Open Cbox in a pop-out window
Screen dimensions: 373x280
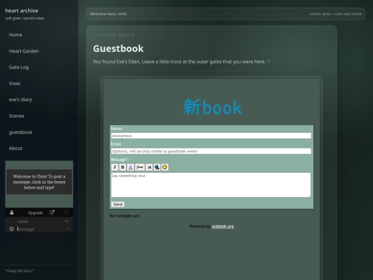pos(52,212)
